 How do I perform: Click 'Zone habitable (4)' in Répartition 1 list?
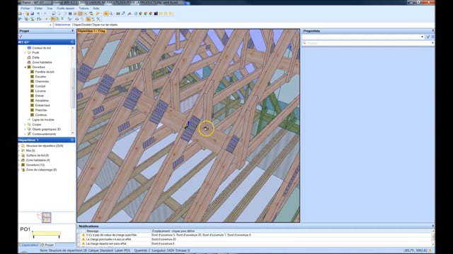(x=38, y=160)
